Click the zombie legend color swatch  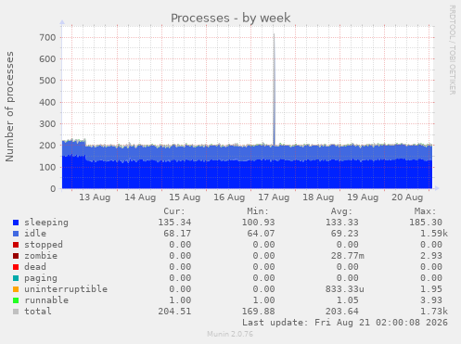tap(16, 256)
